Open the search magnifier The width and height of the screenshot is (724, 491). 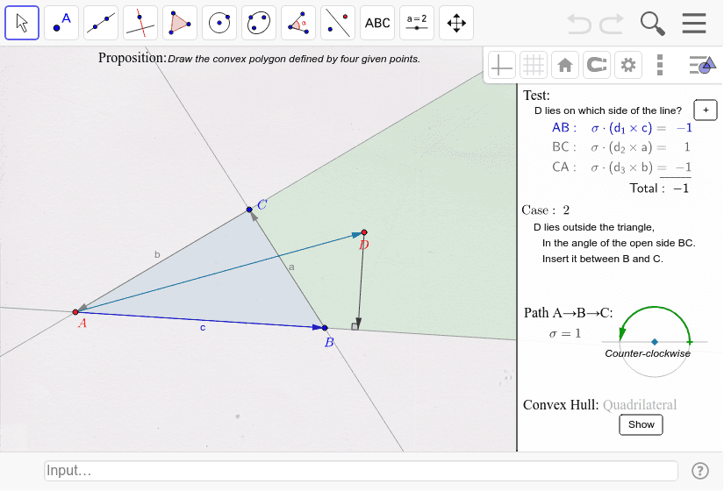(x=652, y=24)
